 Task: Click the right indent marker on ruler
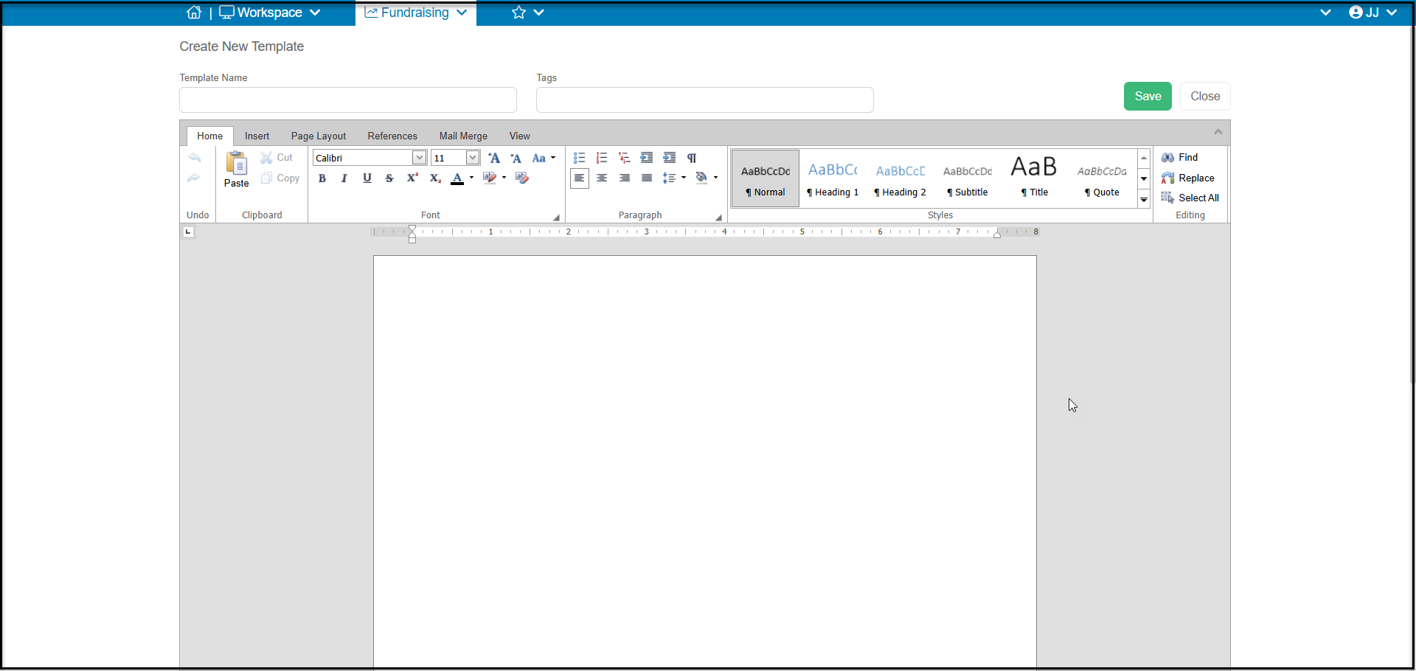pyautogui.click(x=997, y=234)
